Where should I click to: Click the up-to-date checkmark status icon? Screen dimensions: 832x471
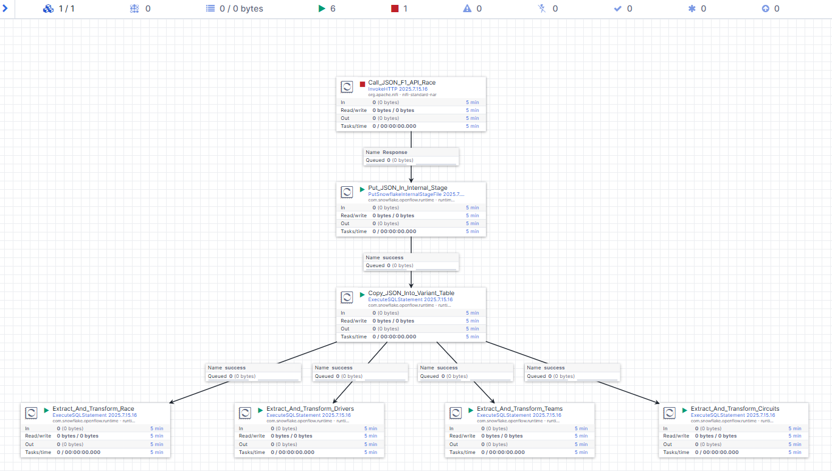point(618,9)
